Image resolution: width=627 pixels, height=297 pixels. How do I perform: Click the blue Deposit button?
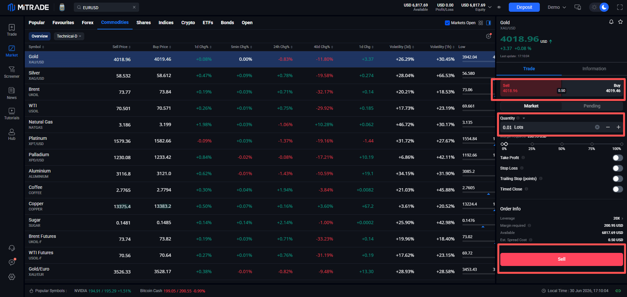524,7
